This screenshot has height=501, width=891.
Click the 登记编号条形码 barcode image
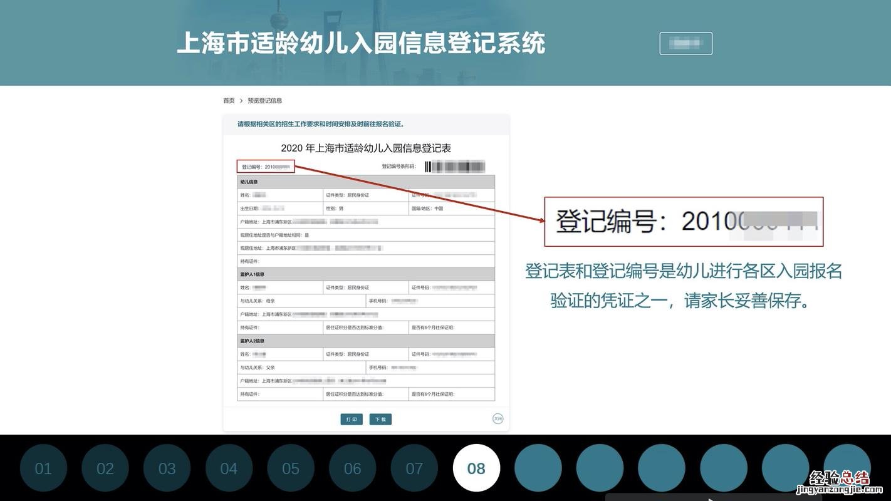coord(454,167)
